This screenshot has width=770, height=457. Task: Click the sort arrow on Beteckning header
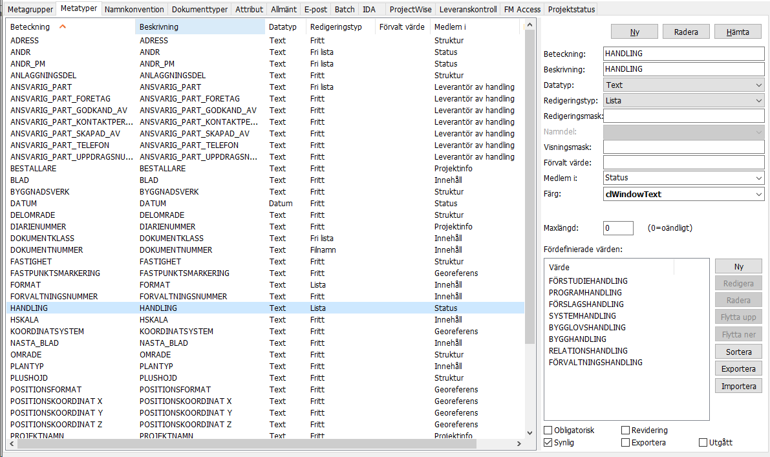(x=62, y=27)
